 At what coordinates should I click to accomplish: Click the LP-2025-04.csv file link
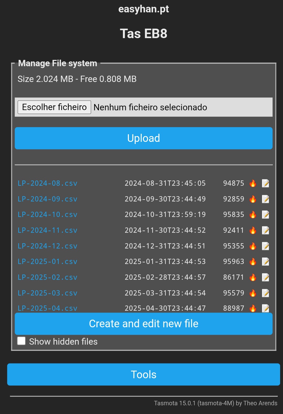pos(47,308)
